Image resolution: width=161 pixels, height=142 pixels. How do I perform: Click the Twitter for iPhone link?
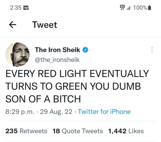click(x=104, y=112)
